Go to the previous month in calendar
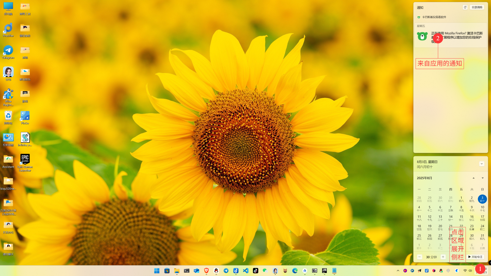The height and width of the screenshot is (276, 491). pos(473,178)
